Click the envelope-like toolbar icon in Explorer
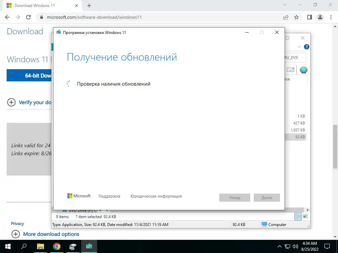Screen dimensions: 338x253 coord(290,70)
